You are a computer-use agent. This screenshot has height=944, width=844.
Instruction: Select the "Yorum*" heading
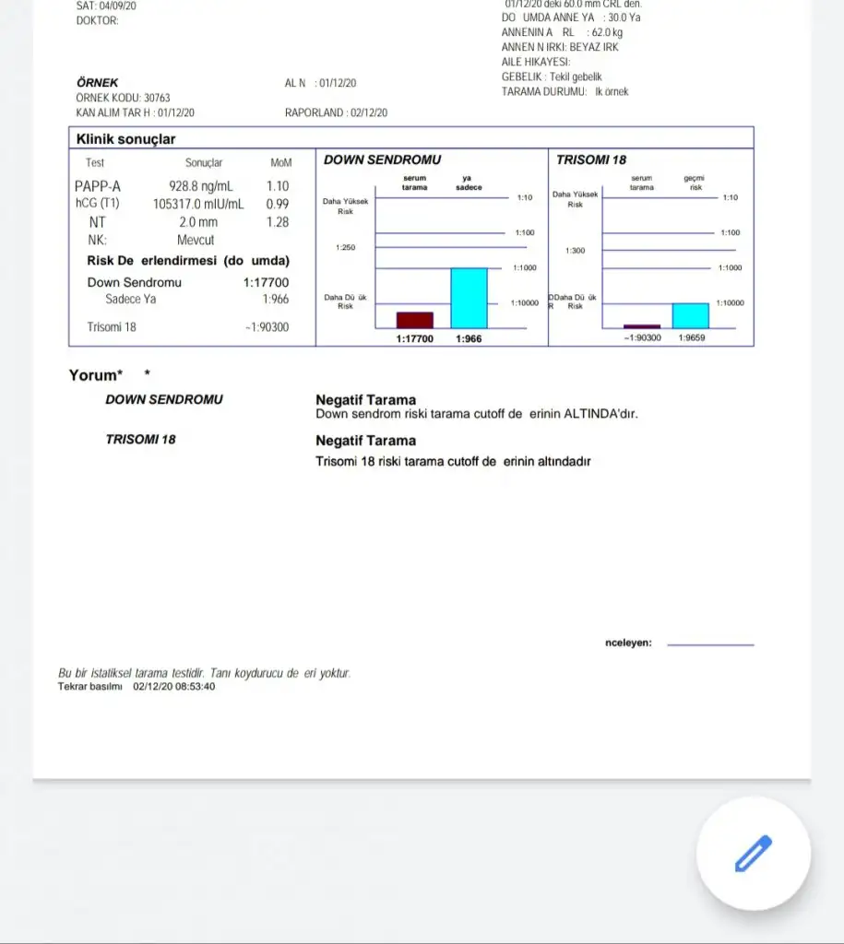[96, 376]
